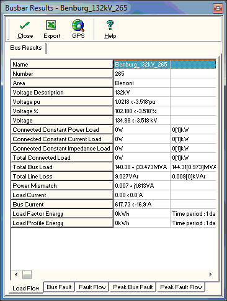Click 0[1]kW in Constant Power Load row
This screenshot has width=227, height=301.
click(x=194, y=129)
